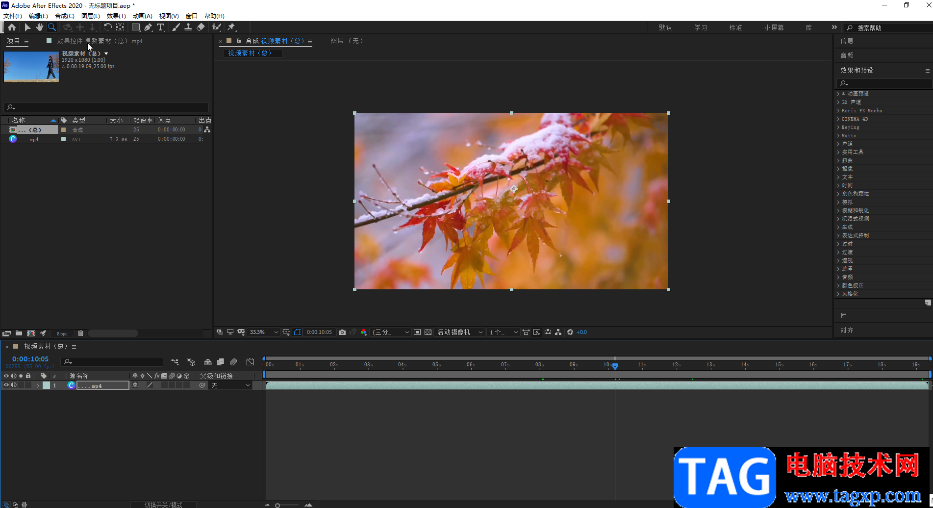Screen dimensions: 933x508
Task: Switch to the 标准 workspace
Action: 735,28
